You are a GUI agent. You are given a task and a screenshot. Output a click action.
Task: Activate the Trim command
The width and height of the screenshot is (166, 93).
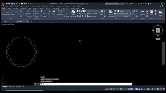(x=43, y=11)
